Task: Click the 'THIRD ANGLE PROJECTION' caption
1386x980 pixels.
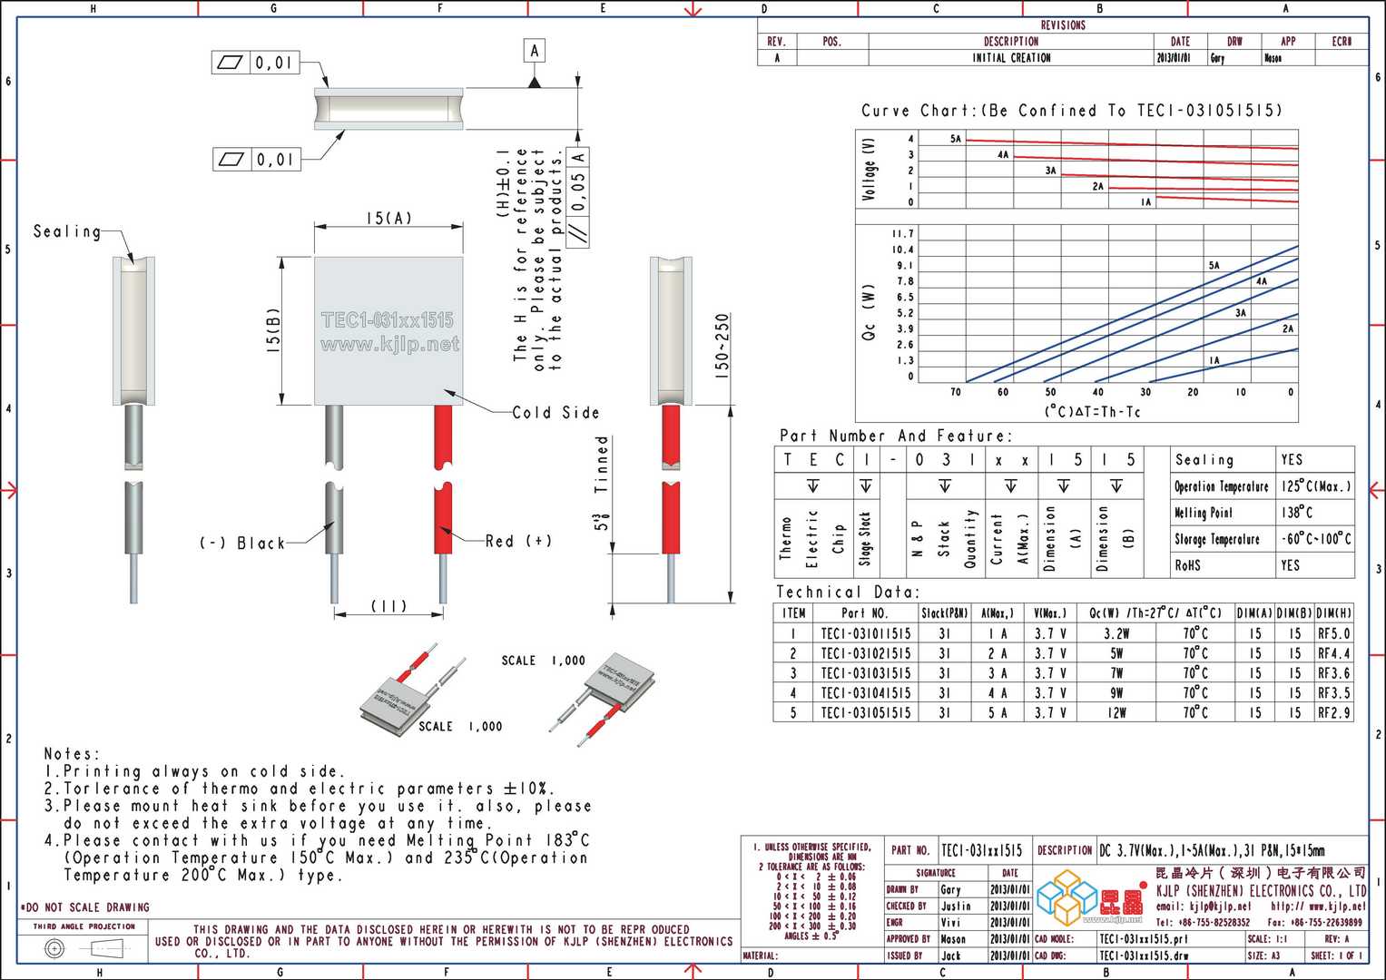Action: point(84,926)
